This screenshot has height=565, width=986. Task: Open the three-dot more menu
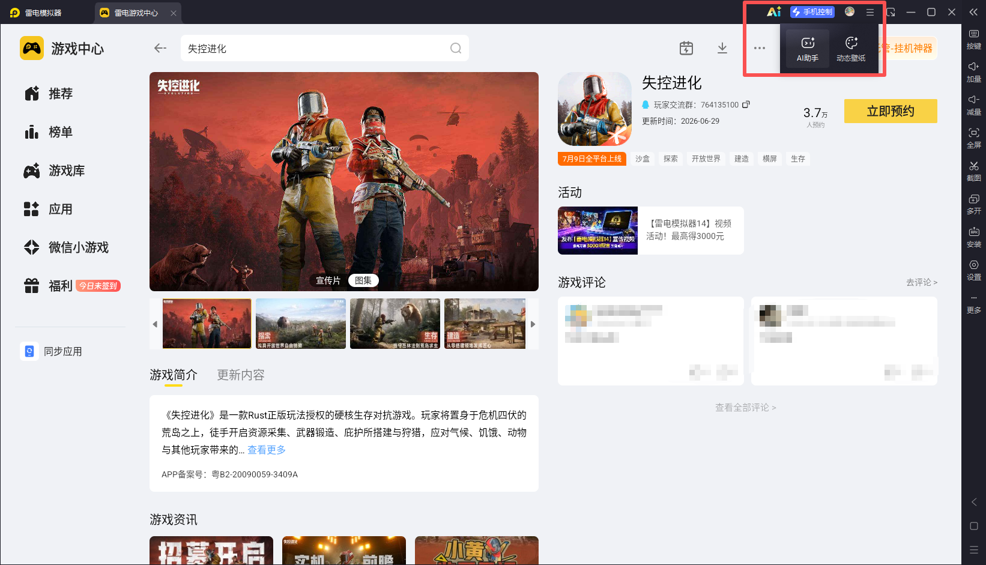click(760, 48)
